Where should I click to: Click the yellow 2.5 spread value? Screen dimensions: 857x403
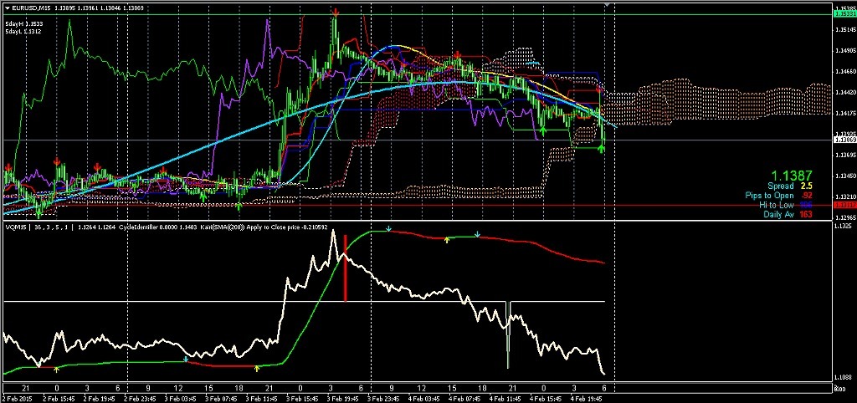(806, 186)
